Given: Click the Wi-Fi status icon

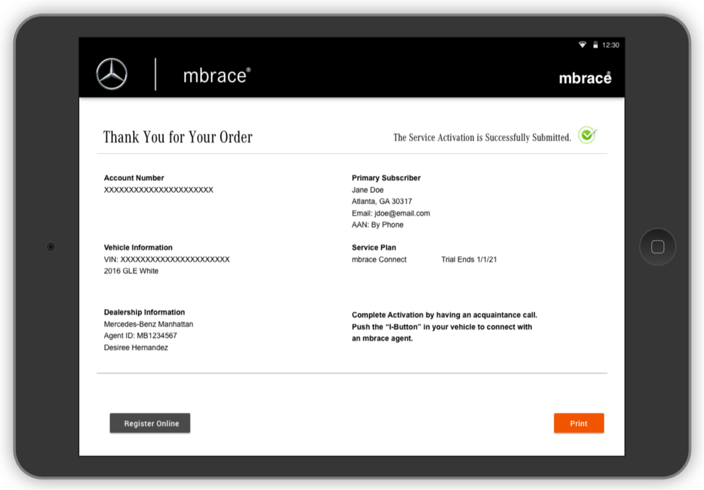Looking at the screenshot, I should tap(582, 45).
